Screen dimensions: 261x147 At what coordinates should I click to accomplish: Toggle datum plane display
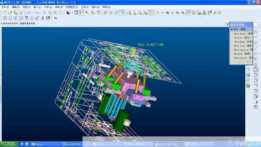coord(129,13)
